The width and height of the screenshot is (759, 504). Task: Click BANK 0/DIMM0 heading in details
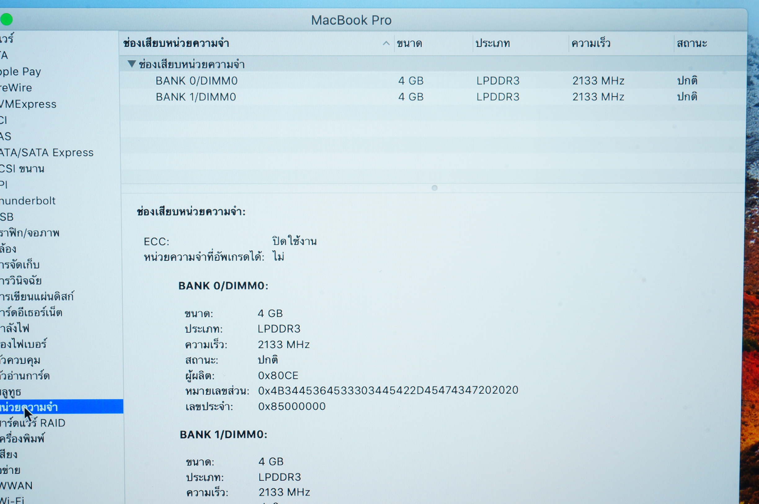coord(224,286)
